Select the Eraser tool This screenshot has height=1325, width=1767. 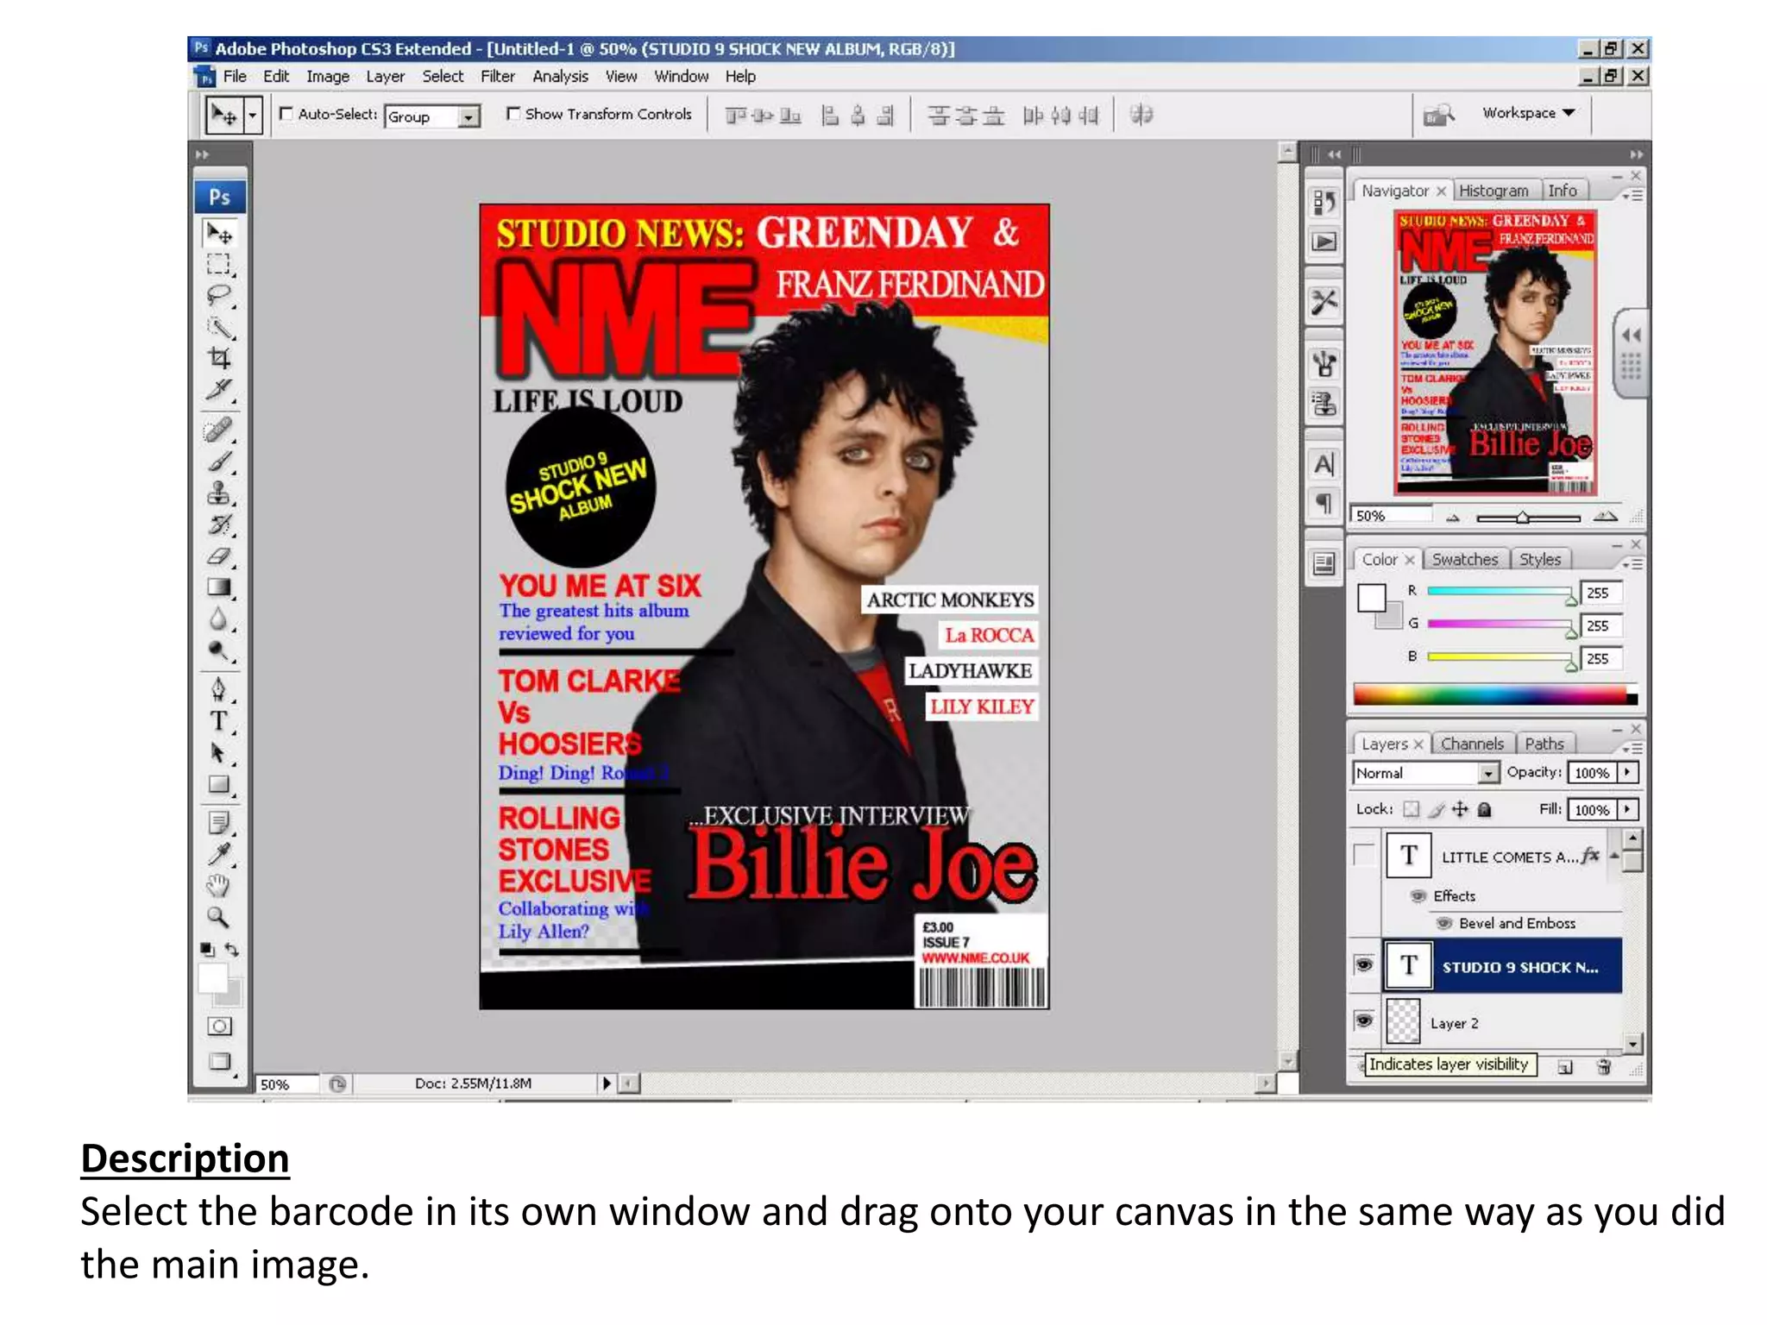pyautogui.click(x=219, y=556)
